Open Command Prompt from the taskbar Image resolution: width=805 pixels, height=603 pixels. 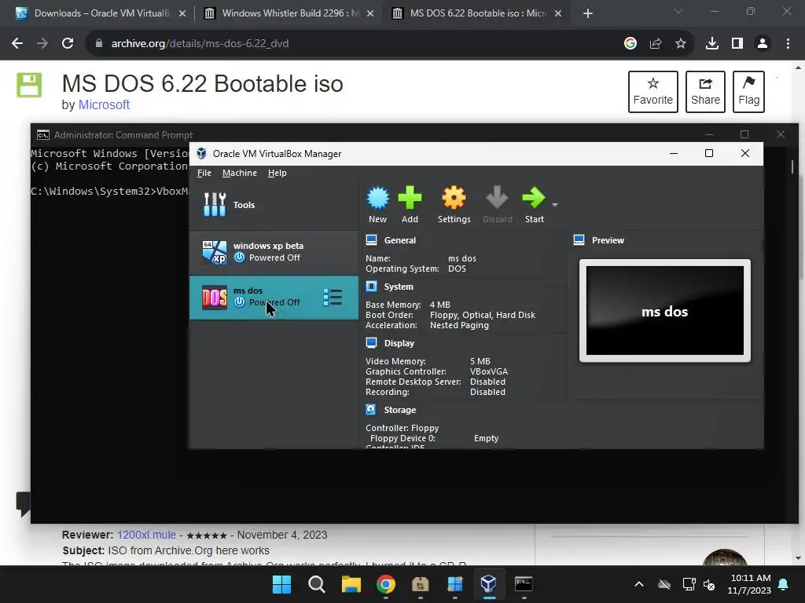[x=523, y=584]
